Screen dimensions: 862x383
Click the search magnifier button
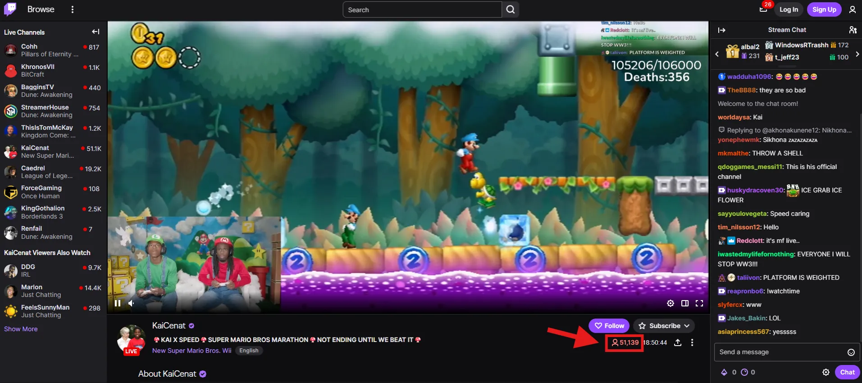[x=511, y=9]
